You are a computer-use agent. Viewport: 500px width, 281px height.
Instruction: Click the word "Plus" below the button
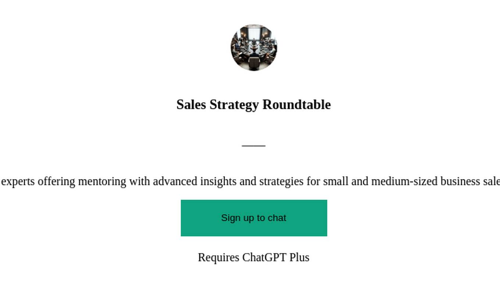point(299,257)
